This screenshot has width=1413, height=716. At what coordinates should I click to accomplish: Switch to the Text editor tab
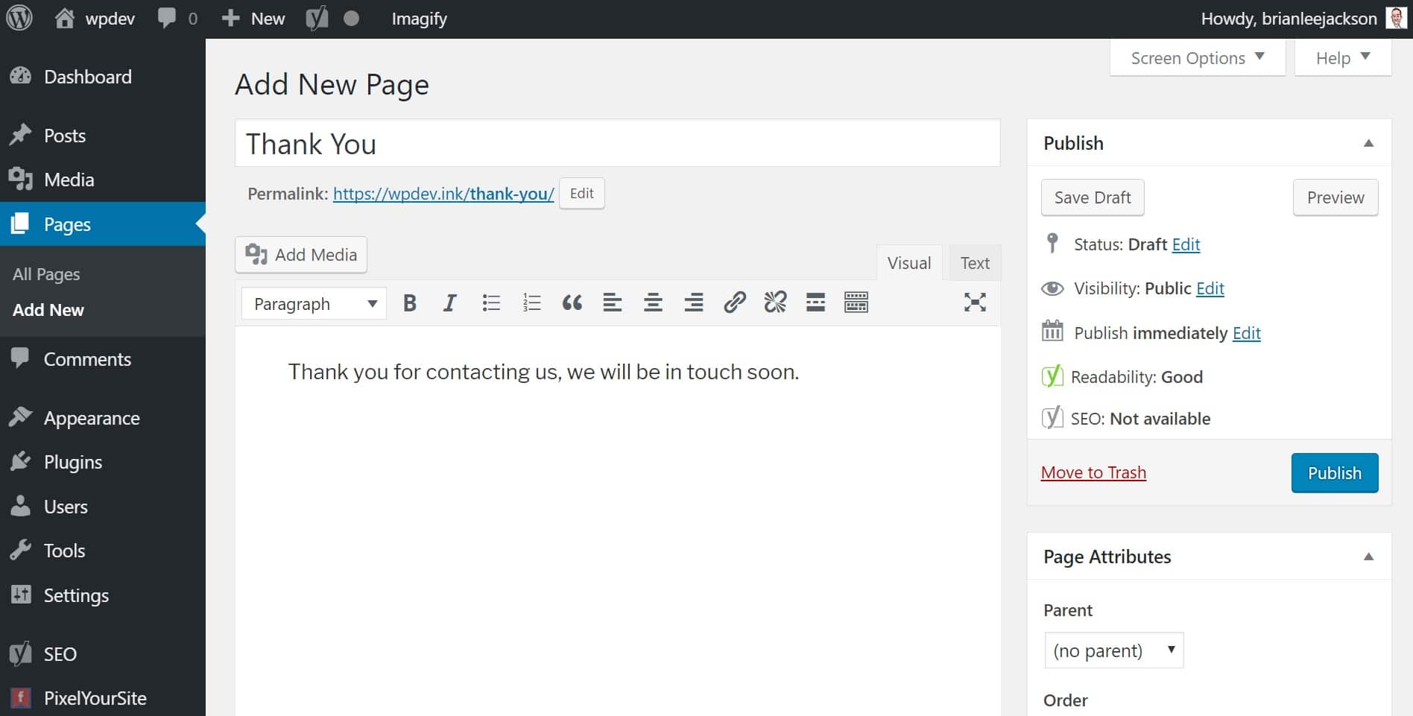974,262
